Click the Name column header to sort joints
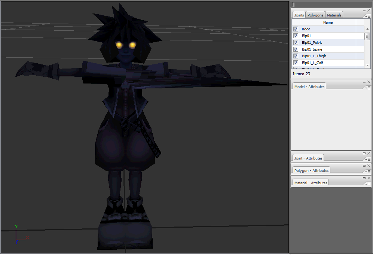Screen dimensions: 373x255 pyautogui.click(x=328, y=22)
